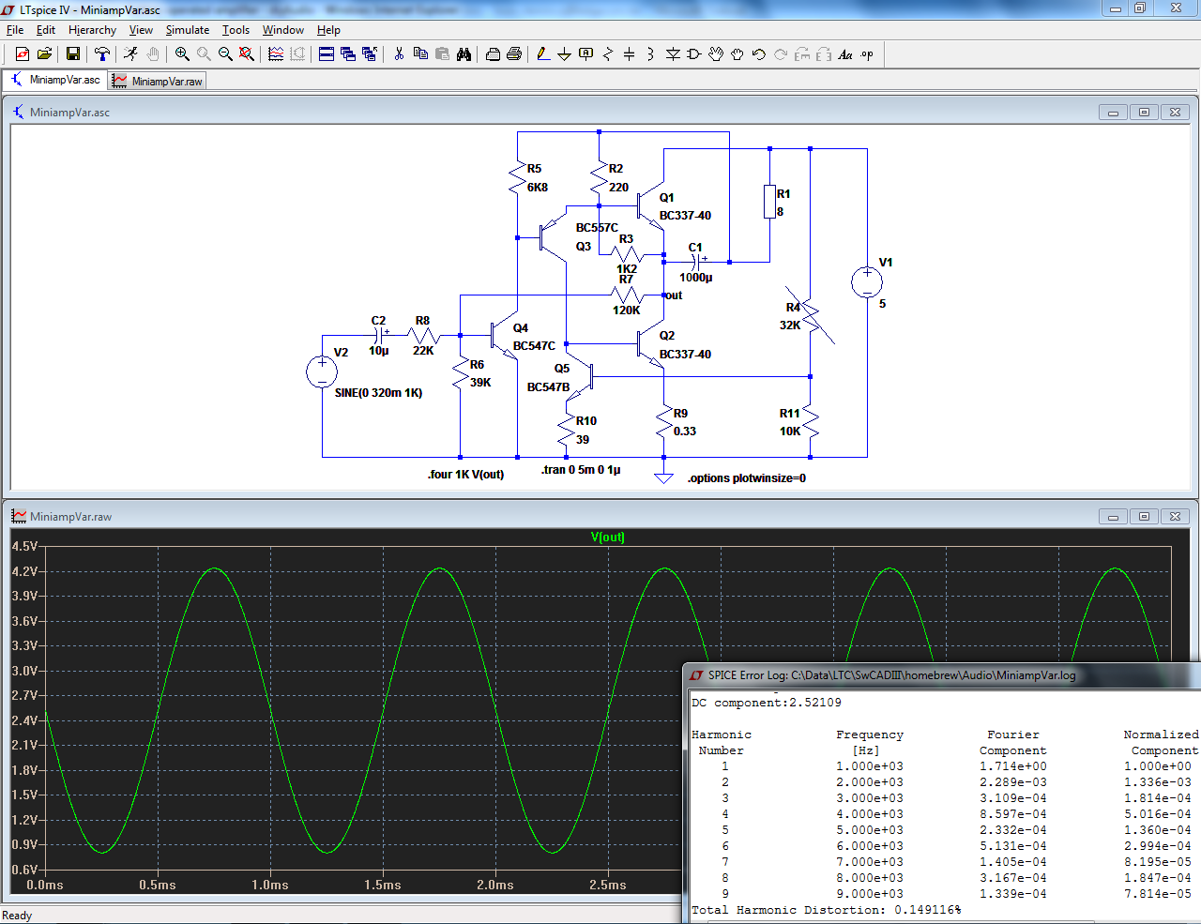The image size is (1201, 924).
Task: Click the 4.2V label on the Y axis
Action: coord(24,571)
